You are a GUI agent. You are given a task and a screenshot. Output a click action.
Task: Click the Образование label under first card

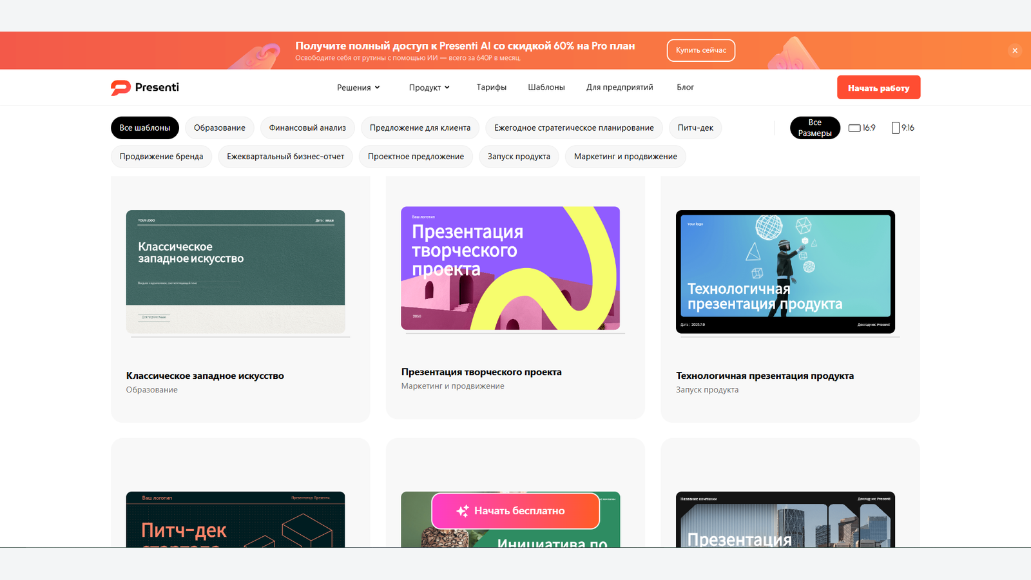[x=152, y=390]
